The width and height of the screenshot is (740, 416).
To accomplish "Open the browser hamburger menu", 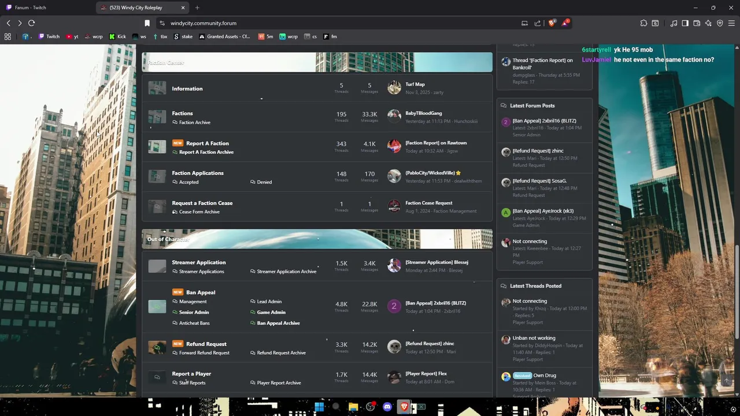I will 731,23.
